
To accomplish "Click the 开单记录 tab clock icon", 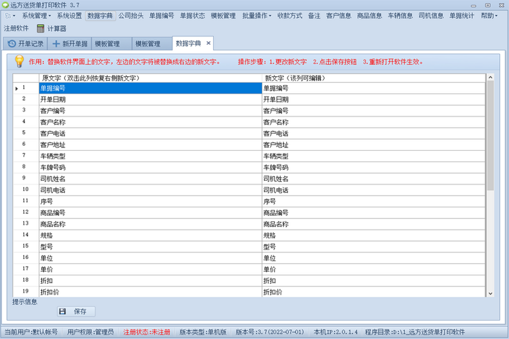I will point(12,44).
